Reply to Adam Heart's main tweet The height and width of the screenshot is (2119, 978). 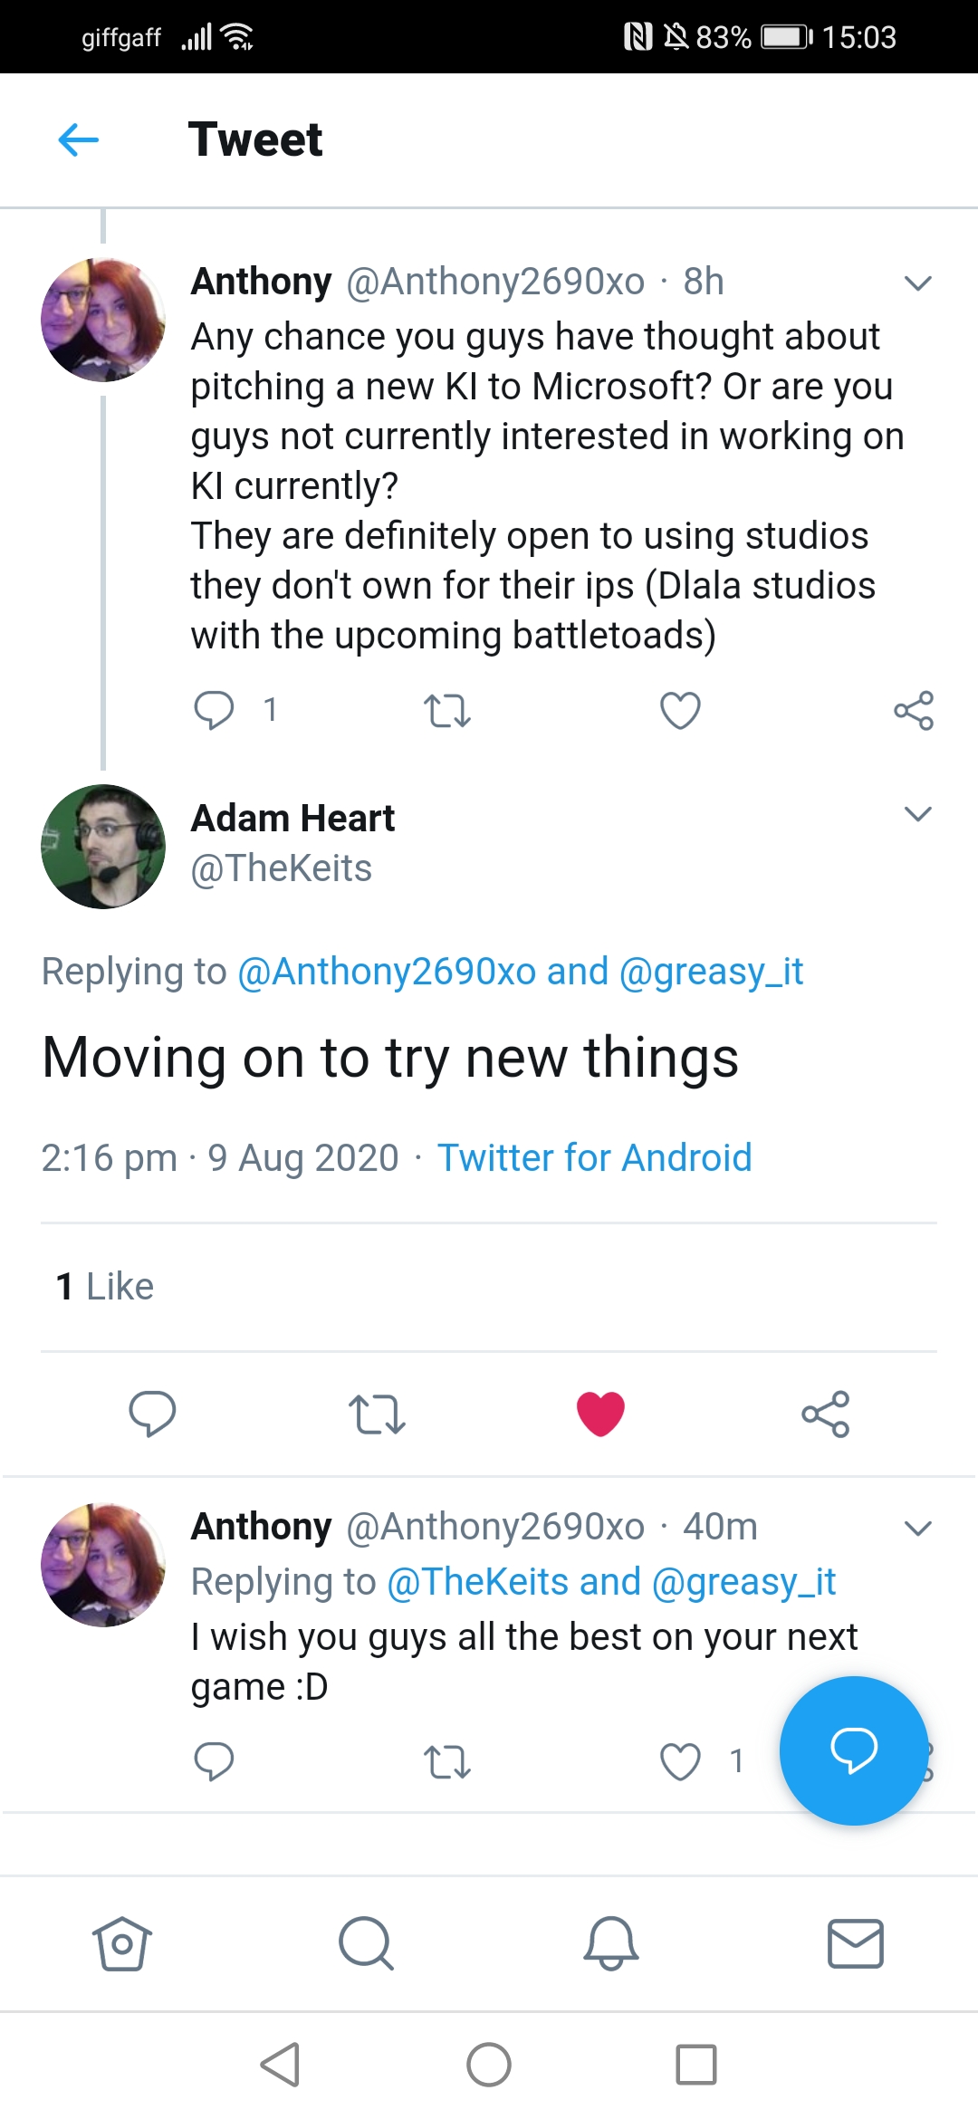point(152,1413)
